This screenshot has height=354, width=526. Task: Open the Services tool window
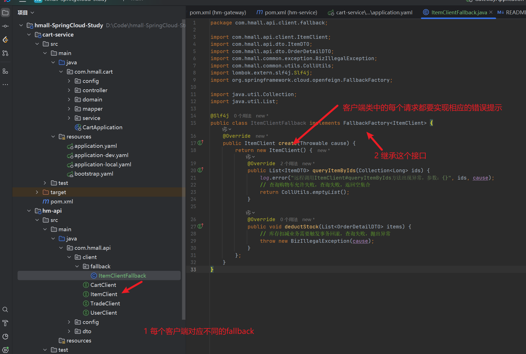[5, 350]
